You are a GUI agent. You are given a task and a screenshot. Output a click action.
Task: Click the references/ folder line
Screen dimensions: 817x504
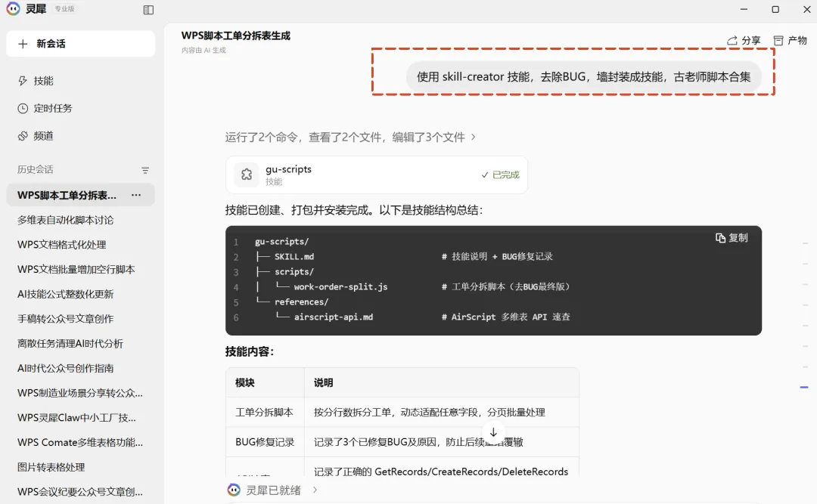[x=302, y=302]
